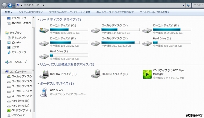Click the text 空き領域 433 GB/465 GB
Image resolution: width=204 pixels, height=118 pixels.
[64, 59]
